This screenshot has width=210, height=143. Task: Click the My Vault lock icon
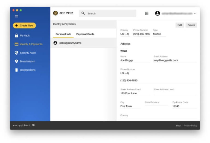tap(16, 36)
